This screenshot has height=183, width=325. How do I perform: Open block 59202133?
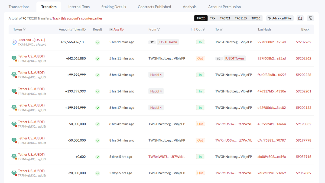tap(304, 108)
